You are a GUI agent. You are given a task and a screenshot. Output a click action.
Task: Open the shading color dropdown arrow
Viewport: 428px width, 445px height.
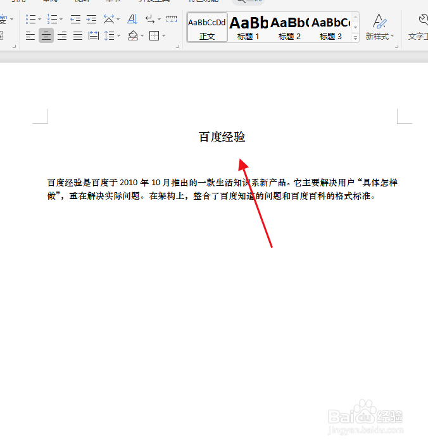point(142,36)
